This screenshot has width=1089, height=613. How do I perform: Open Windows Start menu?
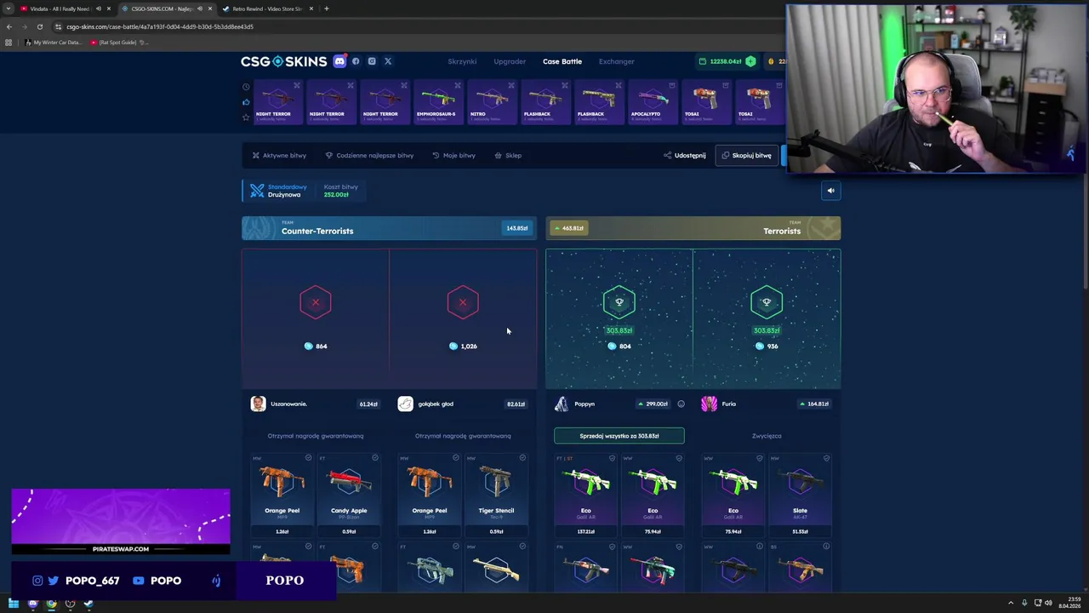click(x=13, y=604)
